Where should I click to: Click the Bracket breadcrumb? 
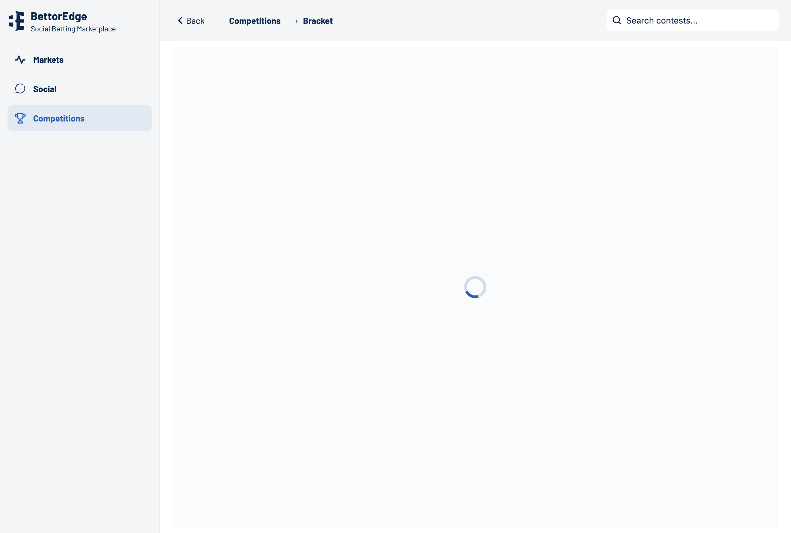pyautogui.click(x=318, y=21)
